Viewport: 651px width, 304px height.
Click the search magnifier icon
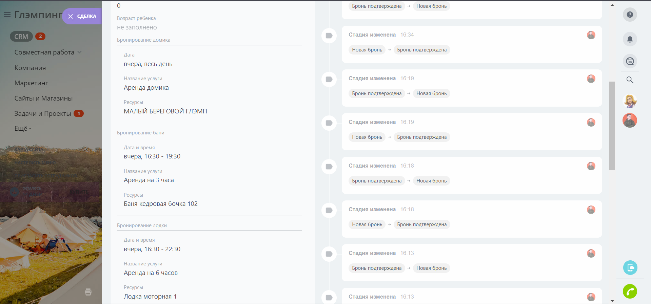pyautogui.click(x=630, y=80)
